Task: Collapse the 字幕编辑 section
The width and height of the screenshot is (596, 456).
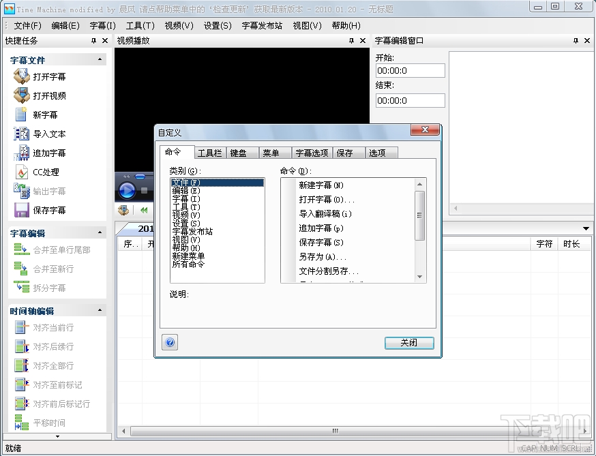Action: (x=100, y=232)
